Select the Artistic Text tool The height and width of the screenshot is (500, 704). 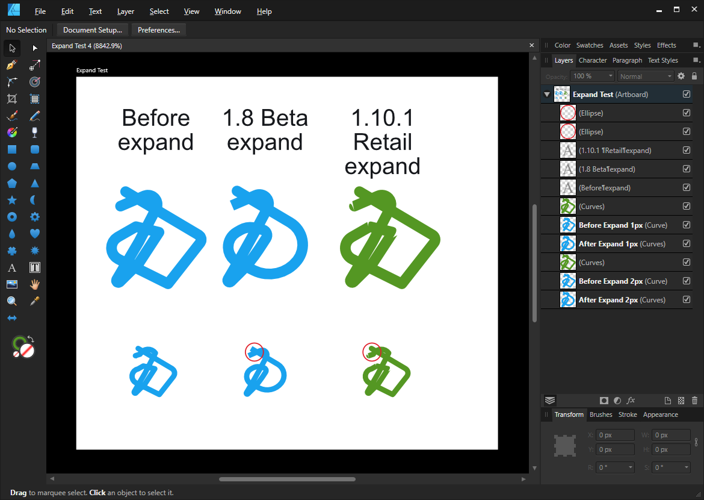[11, 267]
